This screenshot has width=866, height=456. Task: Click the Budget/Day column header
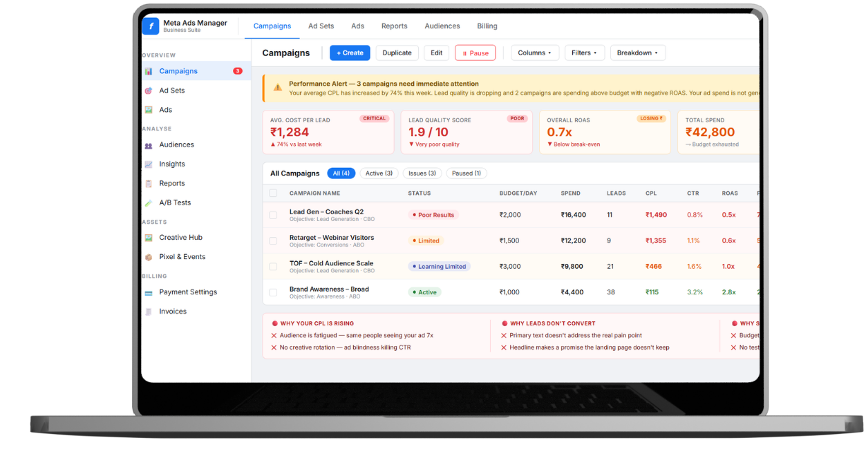tap(518, 193)
